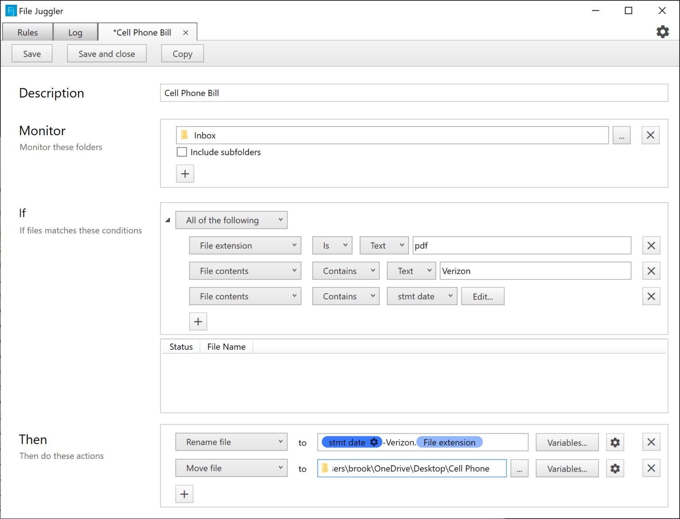The image size is (680, 519).
Task: Enable Include subfolders
Action: click(x=182, y=152)
